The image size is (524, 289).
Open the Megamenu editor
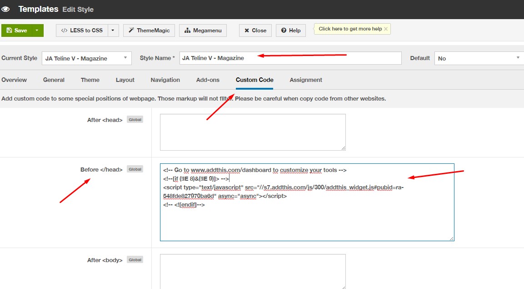pos(203,30)
